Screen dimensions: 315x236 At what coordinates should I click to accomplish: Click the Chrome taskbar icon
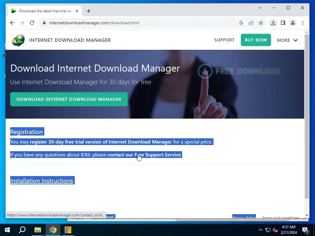coord(53,230)
